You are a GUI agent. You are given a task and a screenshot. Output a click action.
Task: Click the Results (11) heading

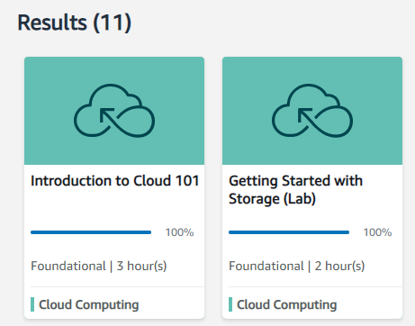point(75,23)
